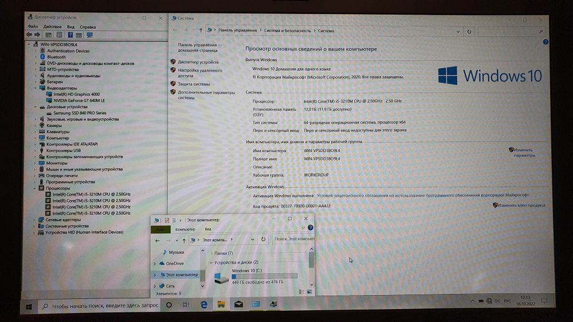Click Изменить параметры link

pyautogui.click(x=524, y=153)
